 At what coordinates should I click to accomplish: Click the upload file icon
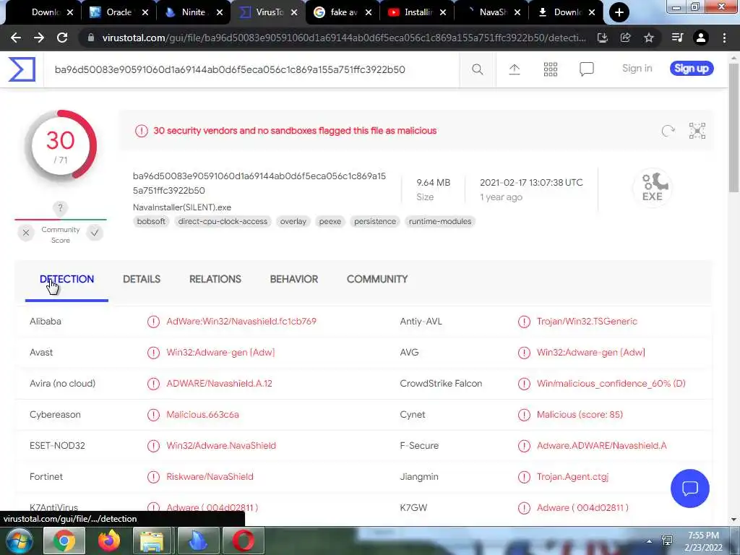coord(515,69)
